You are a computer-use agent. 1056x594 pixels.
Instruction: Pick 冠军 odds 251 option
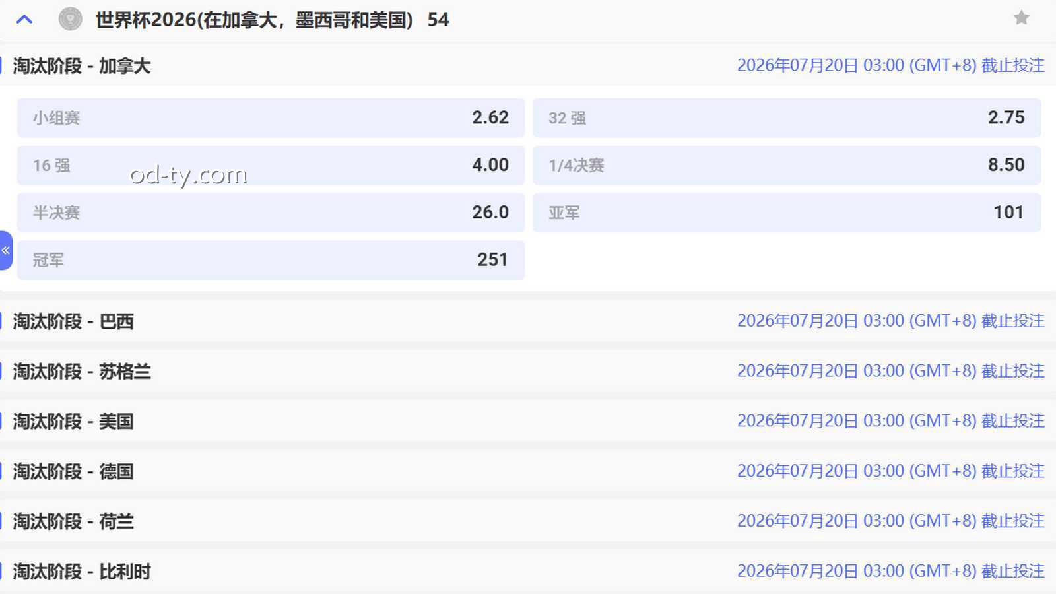(x=271, y=260)
